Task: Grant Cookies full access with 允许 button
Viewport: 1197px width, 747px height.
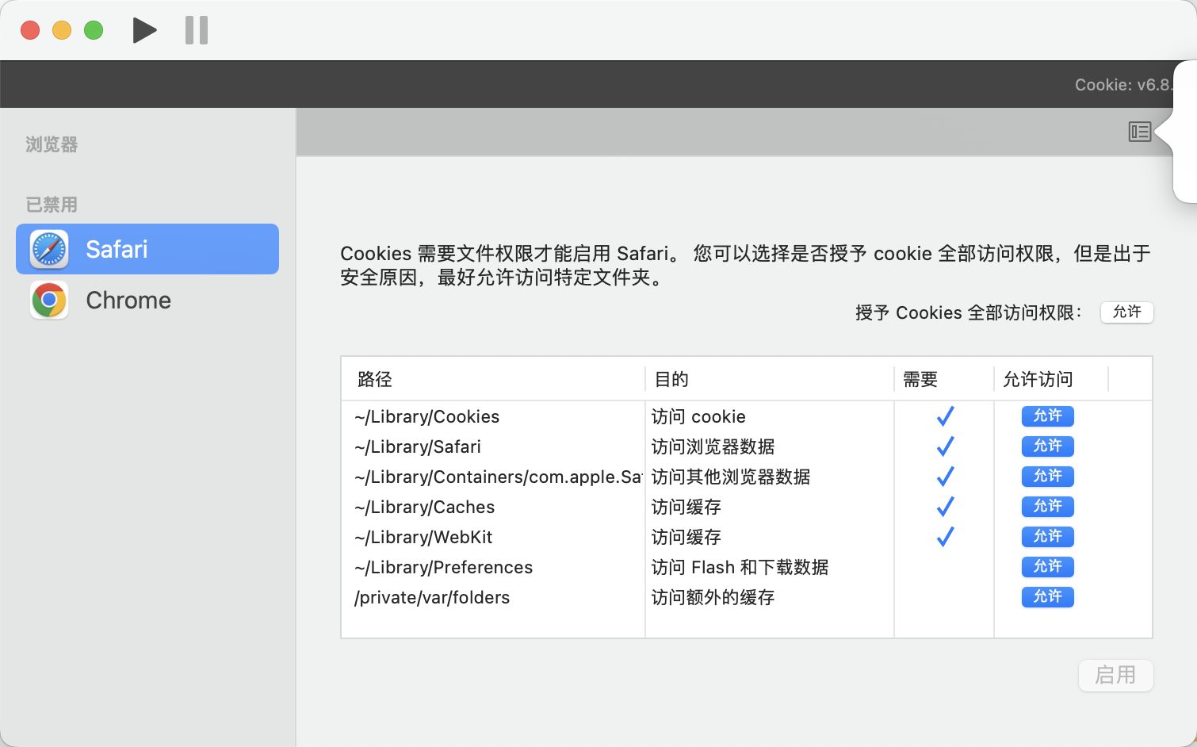Action: (1126, 312)
